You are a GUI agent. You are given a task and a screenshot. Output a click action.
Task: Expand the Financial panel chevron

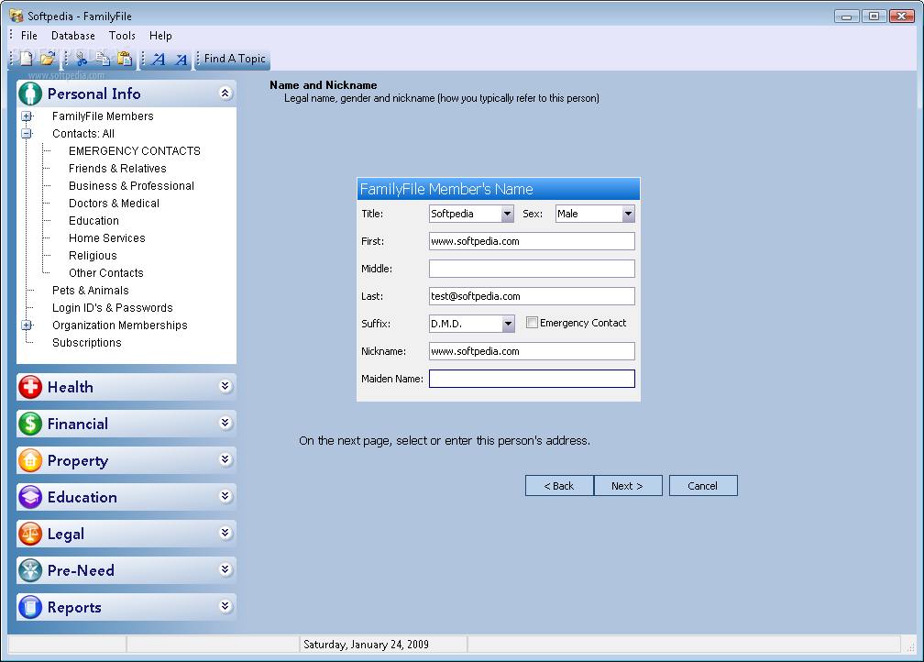click(225, 423)
